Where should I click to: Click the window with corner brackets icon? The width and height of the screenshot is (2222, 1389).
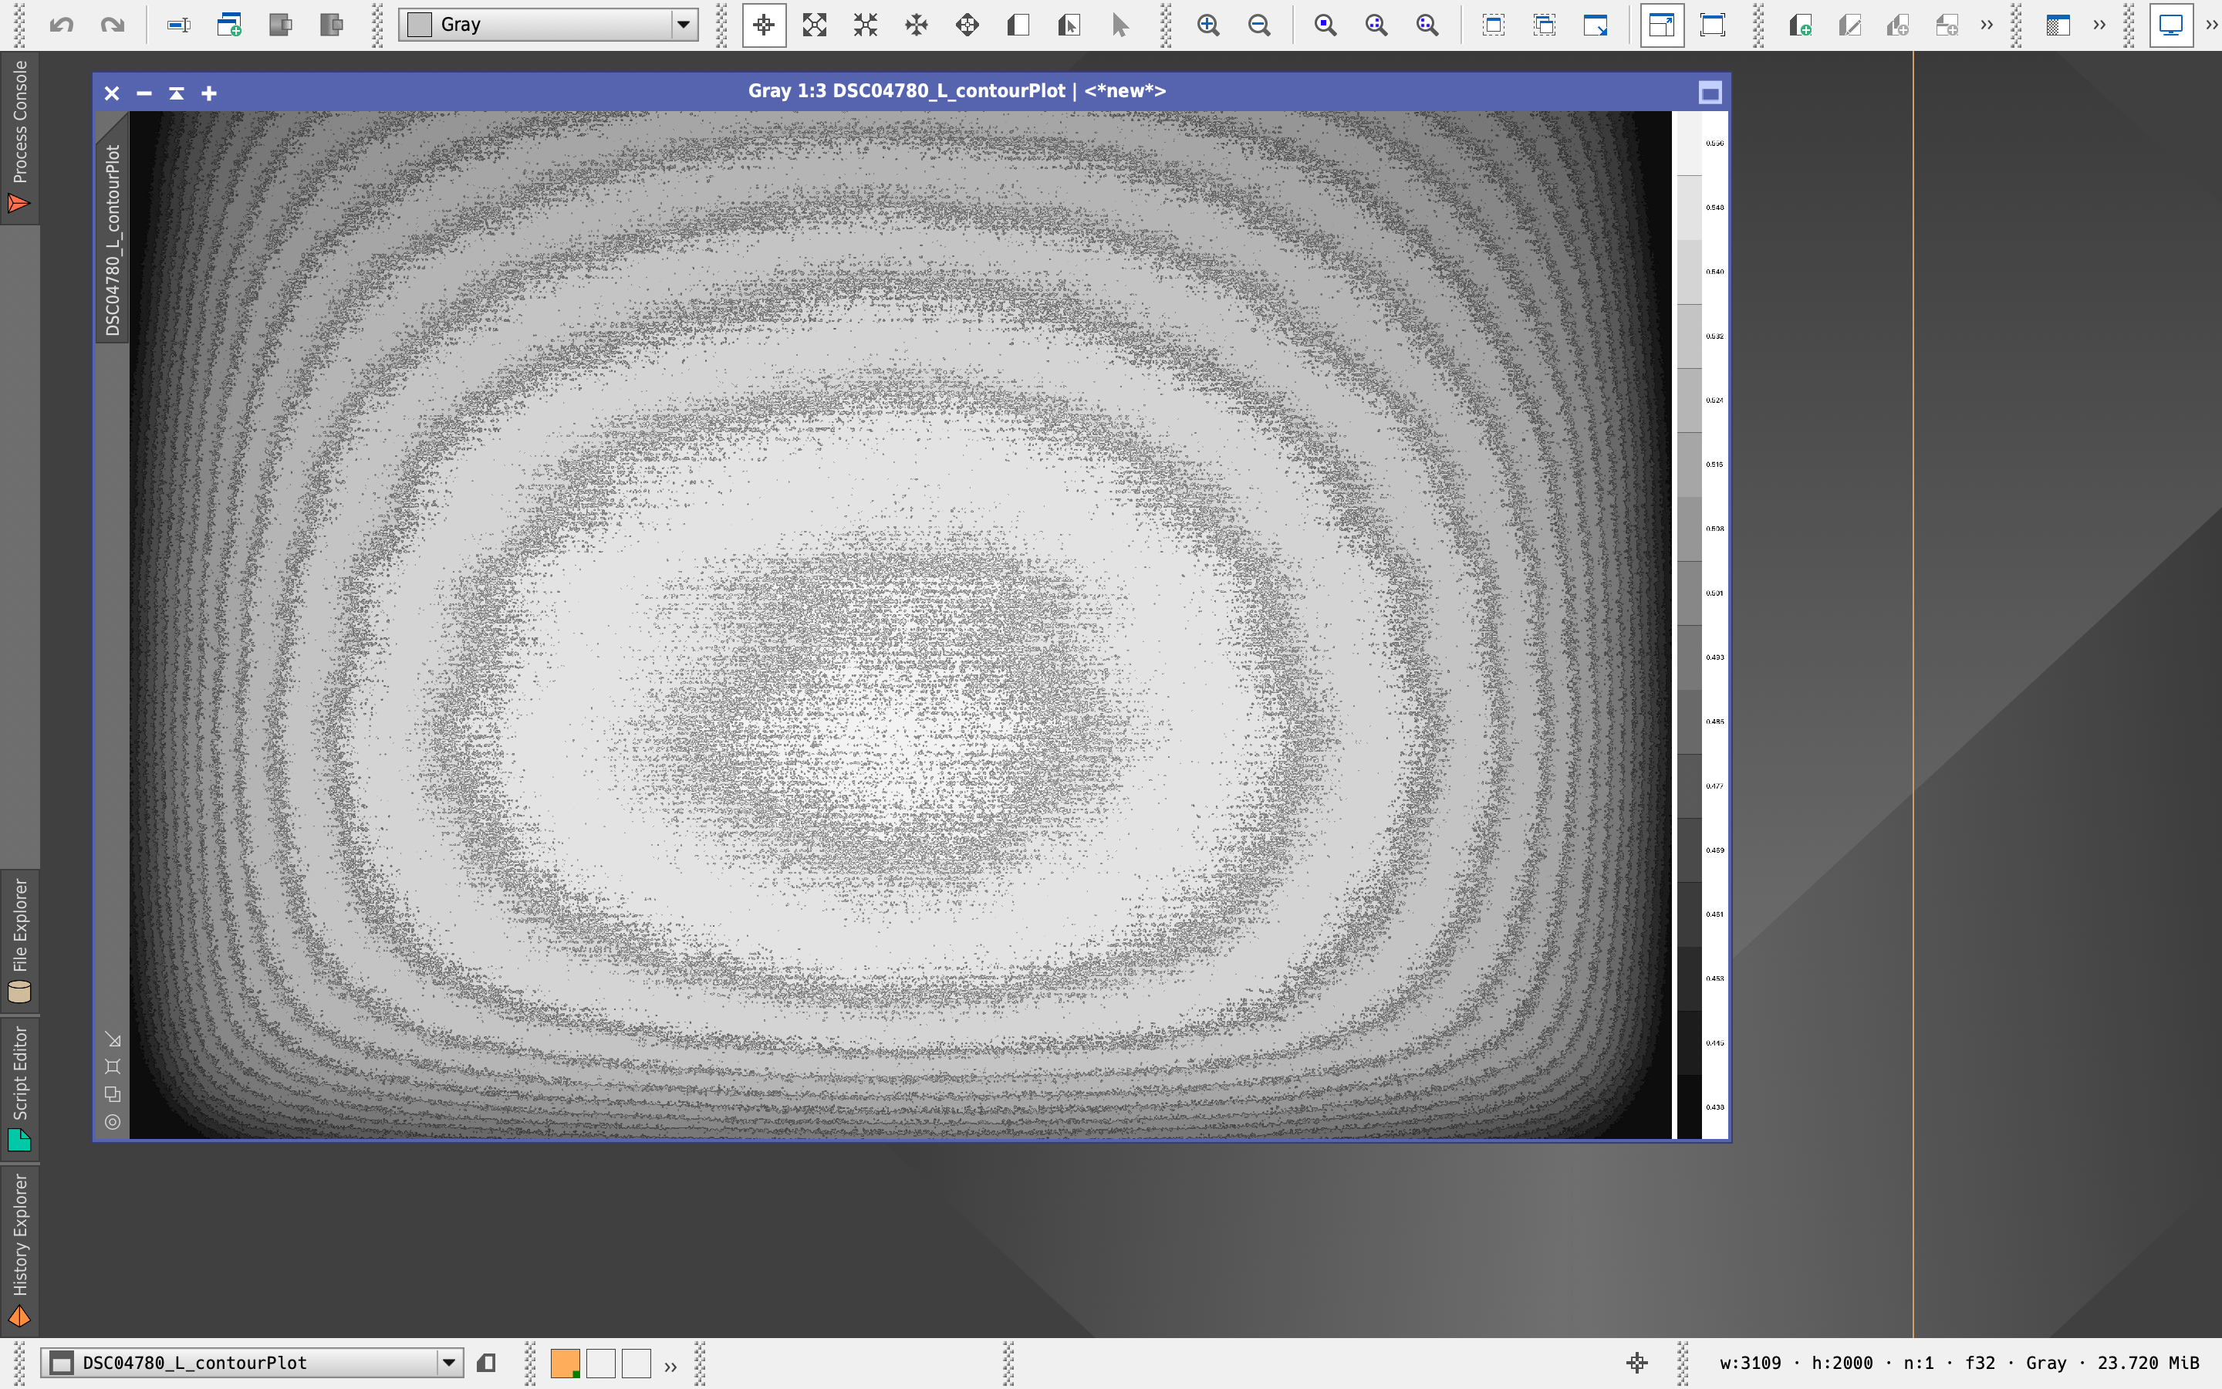click(1713, 25)
